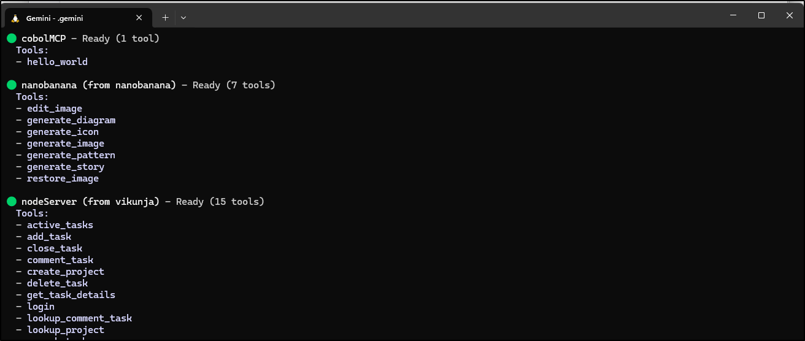Close the terminal window
Image resolution: width=805 pixels, height=341 pixels.
[790, 15]
